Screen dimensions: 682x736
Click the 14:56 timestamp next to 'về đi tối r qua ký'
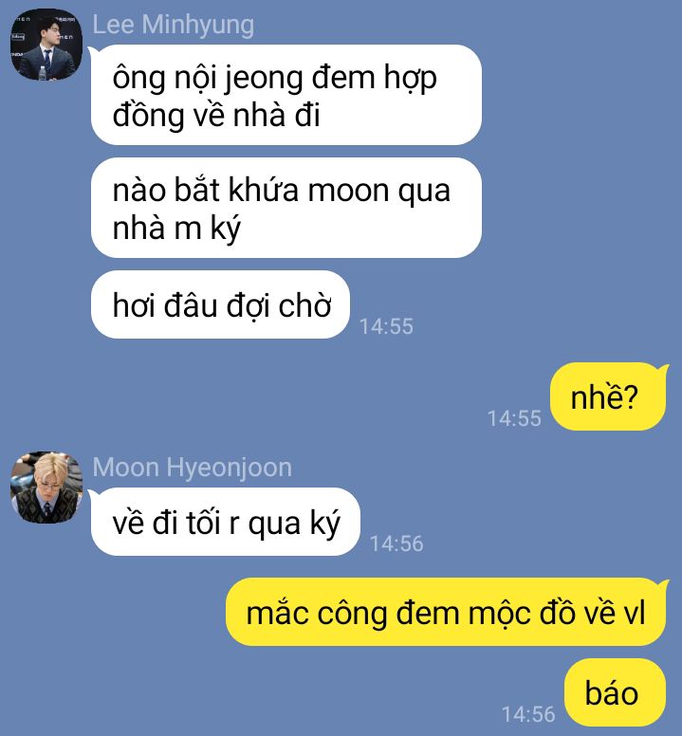coord(396,543)
